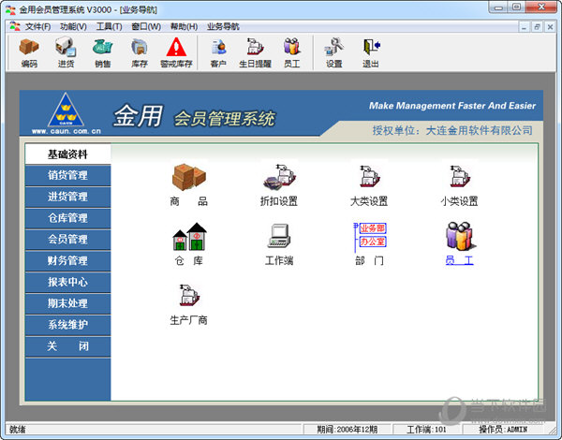Open the 工作端 computer icon
Viewport: 562px width, 440px height.
click(x=279, y=236)
